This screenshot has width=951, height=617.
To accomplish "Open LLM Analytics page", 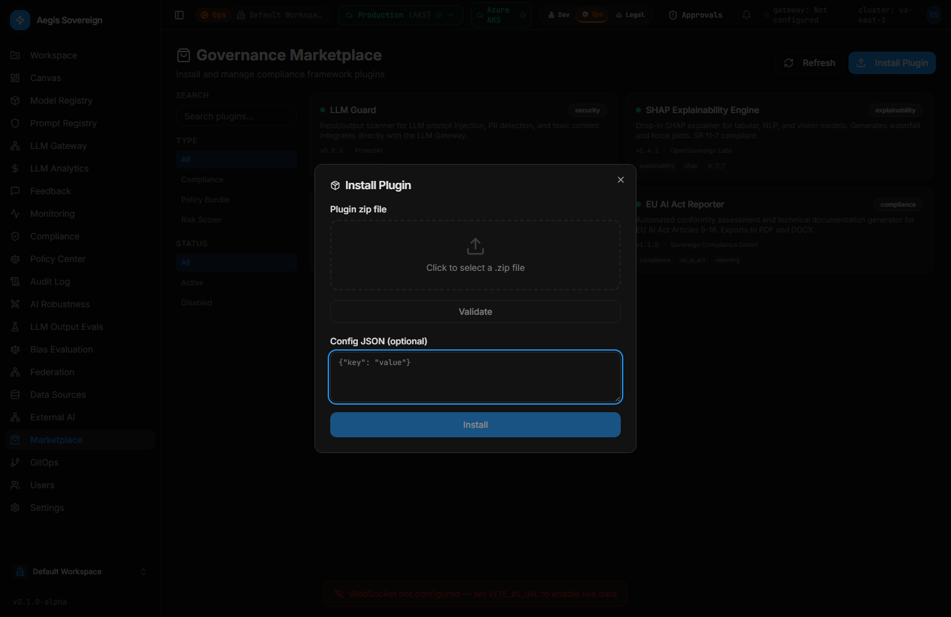I will (80, 168).
